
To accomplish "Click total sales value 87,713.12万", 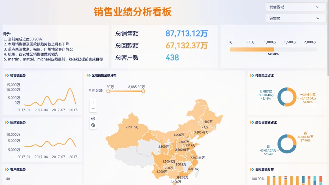I will (x=186, y=33).
